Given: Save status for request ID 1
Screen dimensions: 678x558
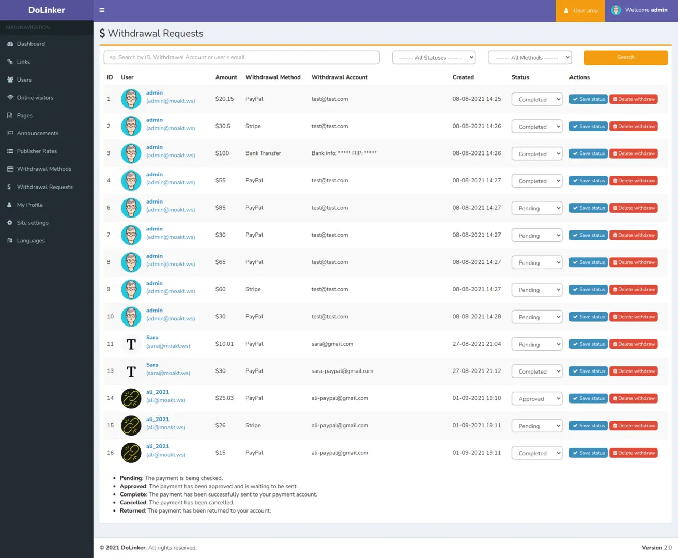Looking at the screenshot, I should pos(589,99).
